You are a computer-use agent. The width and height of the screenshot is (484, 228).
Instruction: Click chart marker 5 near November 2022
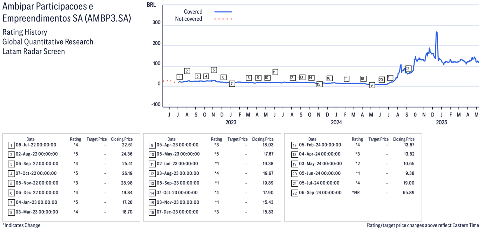214,70
